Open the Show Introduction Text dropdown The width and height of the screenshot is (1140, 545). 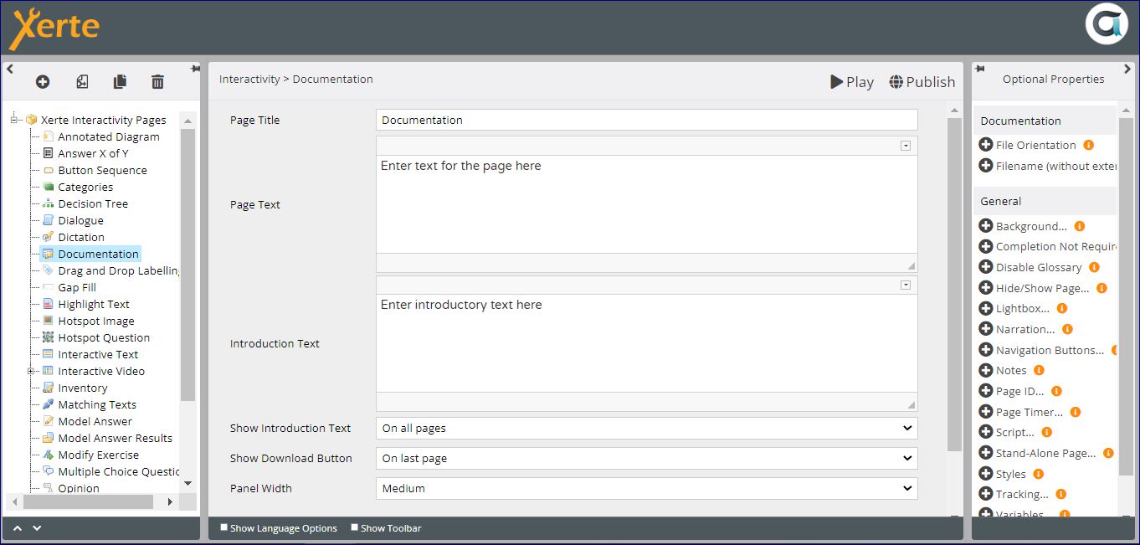pyautogui.click(x=646, y=428)
